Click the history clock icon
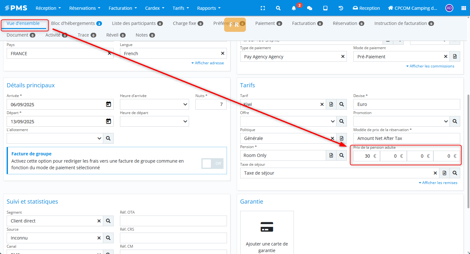The height and width of the screenshot is (254, 470). 341,8
